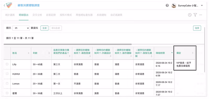Click the back arrow beside the logo
The width and height of the screenshot is (209, 99).
(x=4, y=5)
